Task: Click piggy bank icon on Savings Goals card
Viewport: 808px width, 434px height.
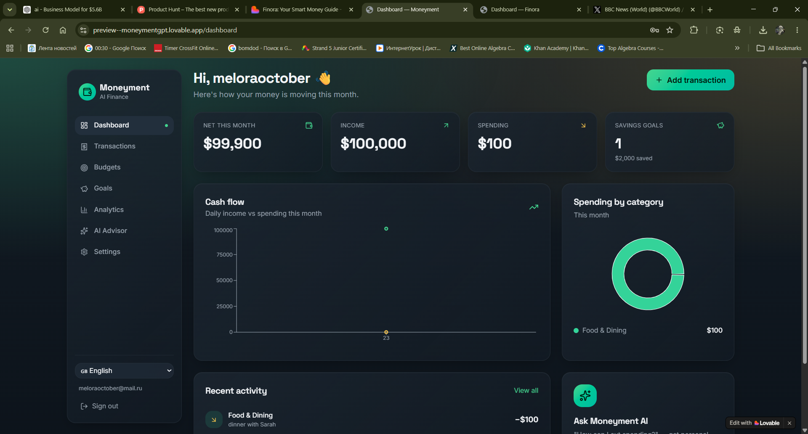Action: tap(720, 125)
